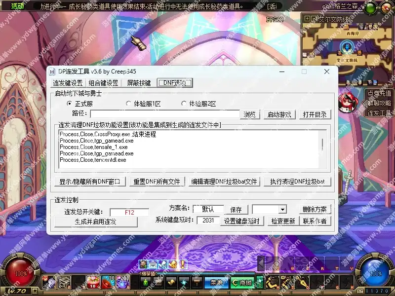This screenshot has height=296, width=395.
Task: Click the Process,Close,tensafe_1.exe line
Action: (x=94, y=147)
